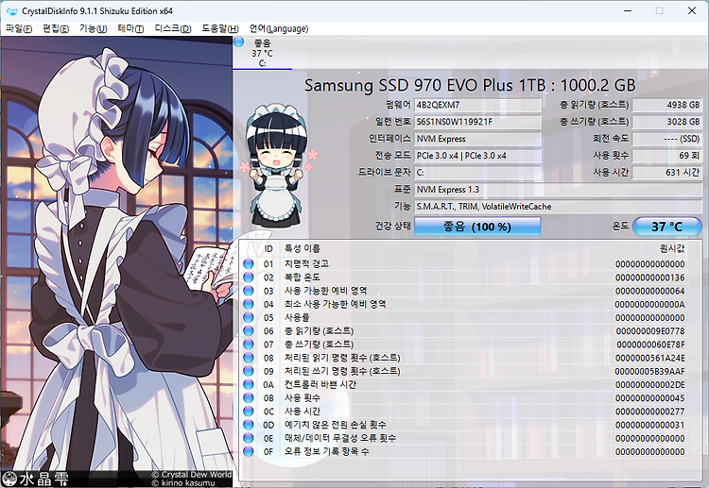Click the ID column header
The height and width of the screenshot is (488, 709).
point(268,249)
